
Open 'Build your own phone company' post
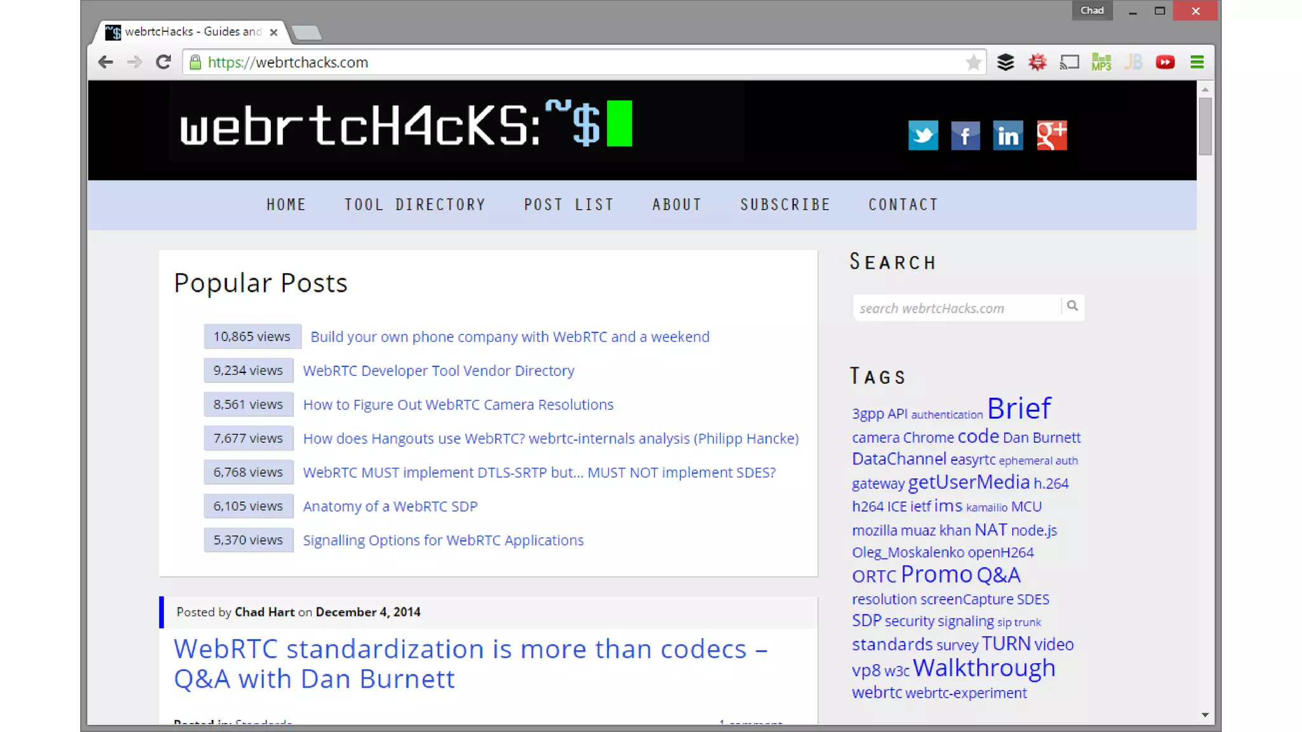(510, 337)
